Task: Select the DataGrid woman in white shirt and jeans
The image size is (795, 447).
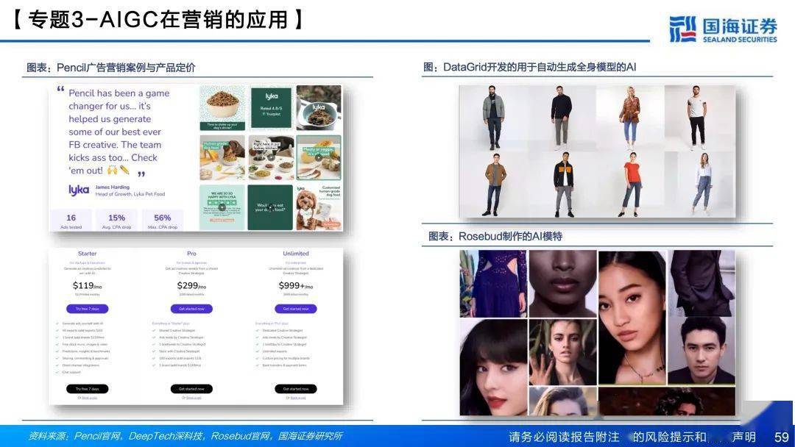Action: pyautogui.click(x=702, y=185)
